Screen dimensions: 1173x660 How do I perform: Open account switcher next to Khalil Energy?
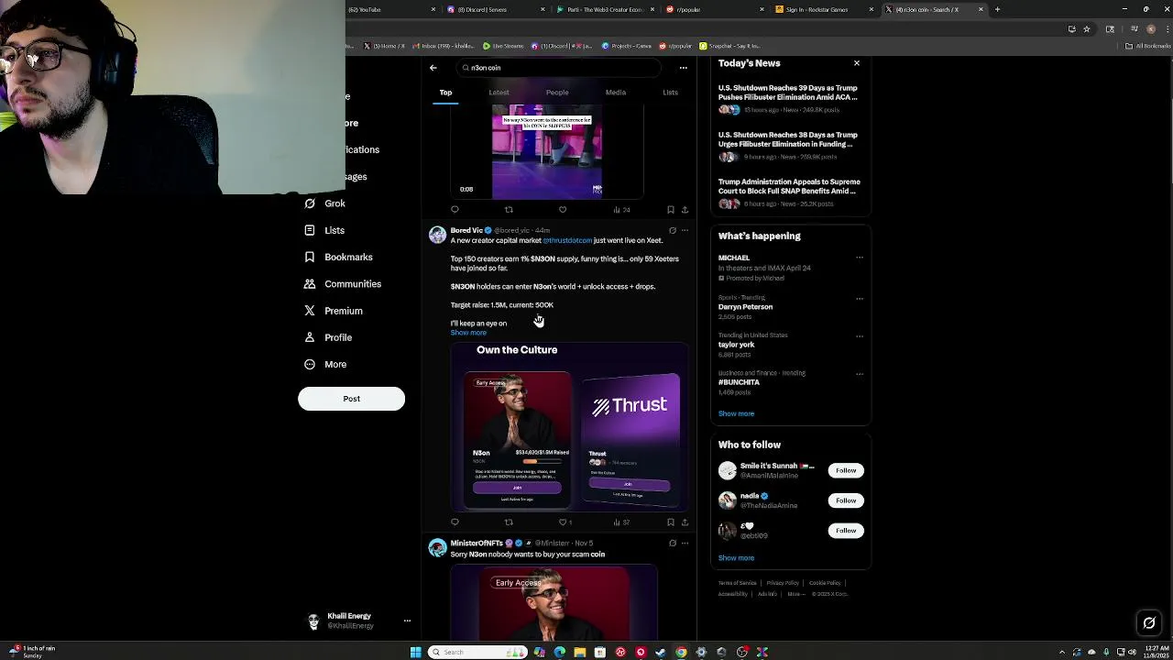(x=407, y=621)
